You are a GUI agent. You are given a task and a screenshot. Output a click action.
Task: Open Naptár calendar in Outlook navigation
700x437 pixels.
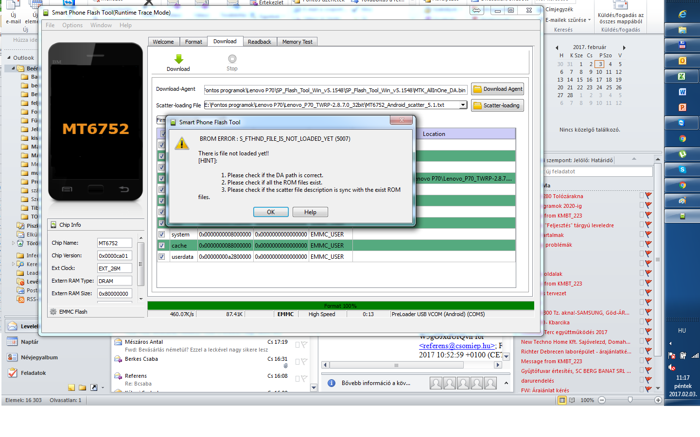tap(30, 342)
